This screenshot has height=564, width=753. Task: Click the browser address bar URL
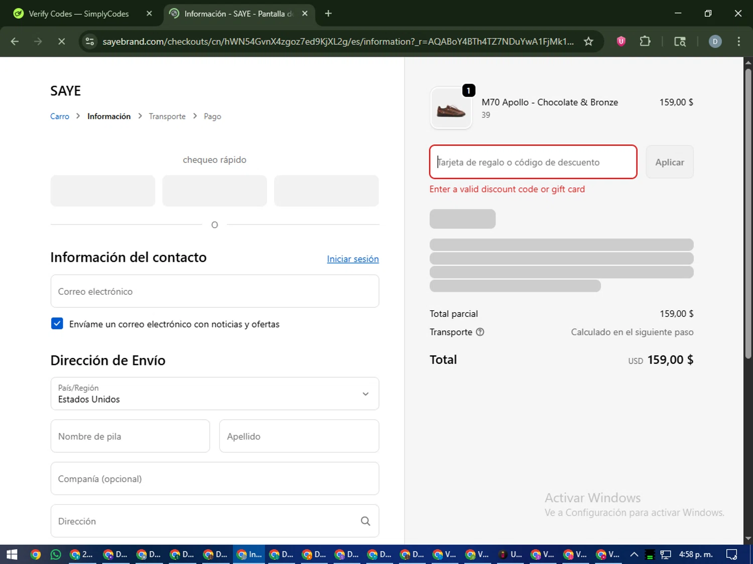tap(338, 42)
